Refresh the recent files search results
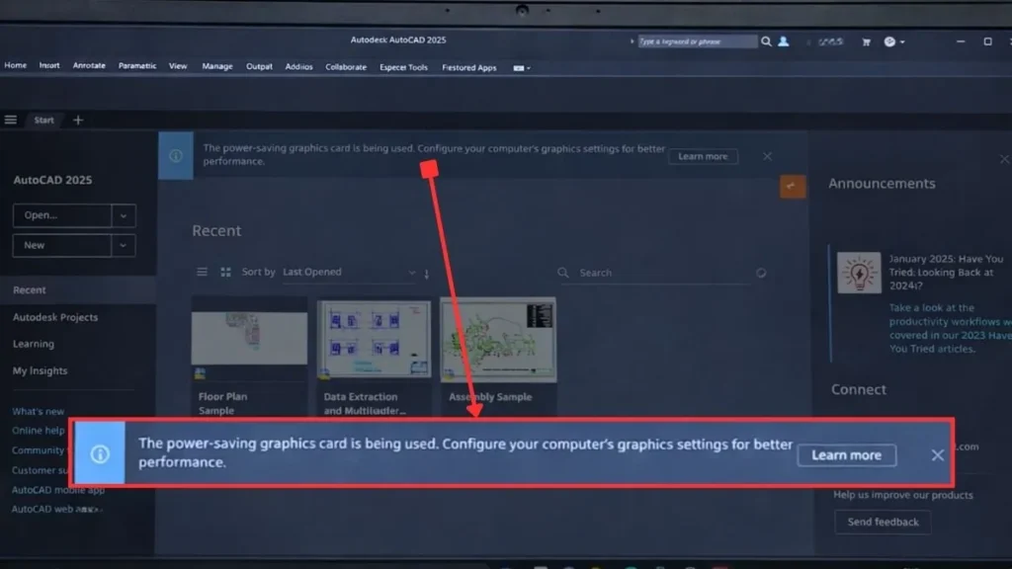1012x569 pixels. coord(760,272)
